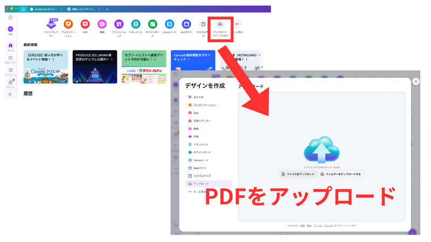
Task: Select 印刷 in the デザインを作成 dialog list
Action: pyautogui.click(x=208, y=137)
